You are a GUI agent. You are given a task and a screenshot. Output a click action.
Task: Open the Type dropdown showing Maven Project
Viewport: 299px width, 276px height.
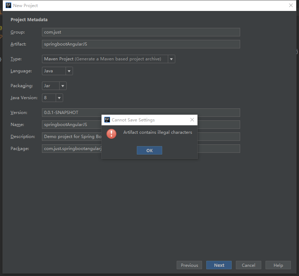pyautogui.click(x=171, y=59)
